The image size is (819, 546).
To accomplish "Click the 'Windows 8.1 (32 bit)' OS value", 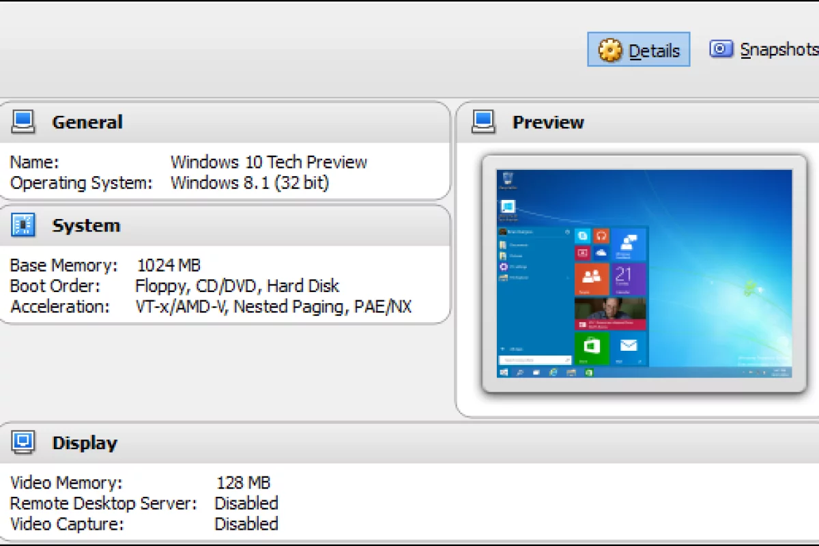I will 248,182.
